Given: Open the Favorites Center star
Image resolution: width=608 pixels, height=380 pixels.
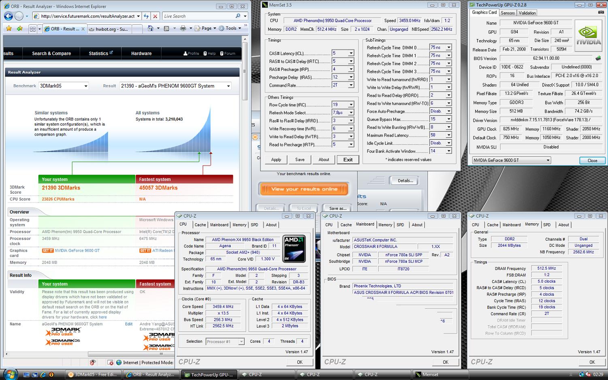Looking at the screenshot, I should [9, 28].
